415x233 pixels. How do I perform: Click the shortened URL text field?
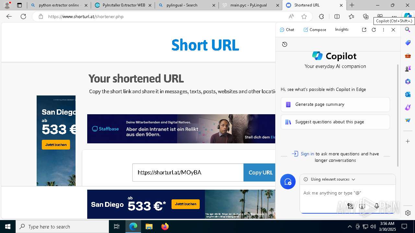point(188,172)
